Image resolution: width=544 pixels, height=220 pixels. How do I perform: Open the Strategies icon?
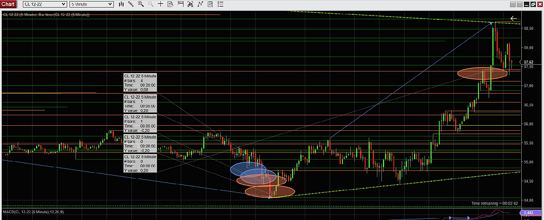click(x=210, y=4)
